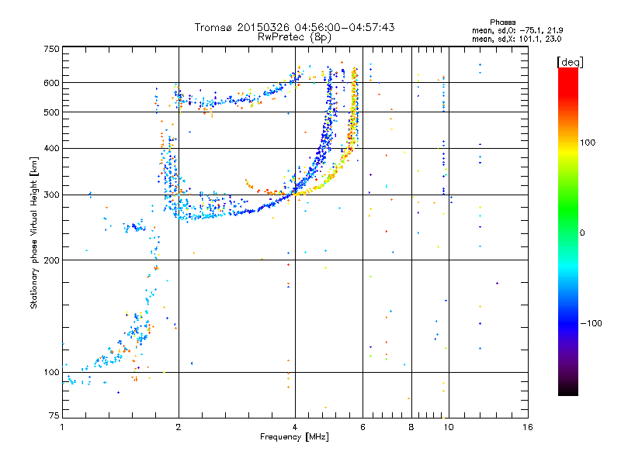Image resolution: width=621 pixels, height=465 pixels.
Task: Click the "Stationary phase Virtual Height [km]" axis label
Action: 34,233
